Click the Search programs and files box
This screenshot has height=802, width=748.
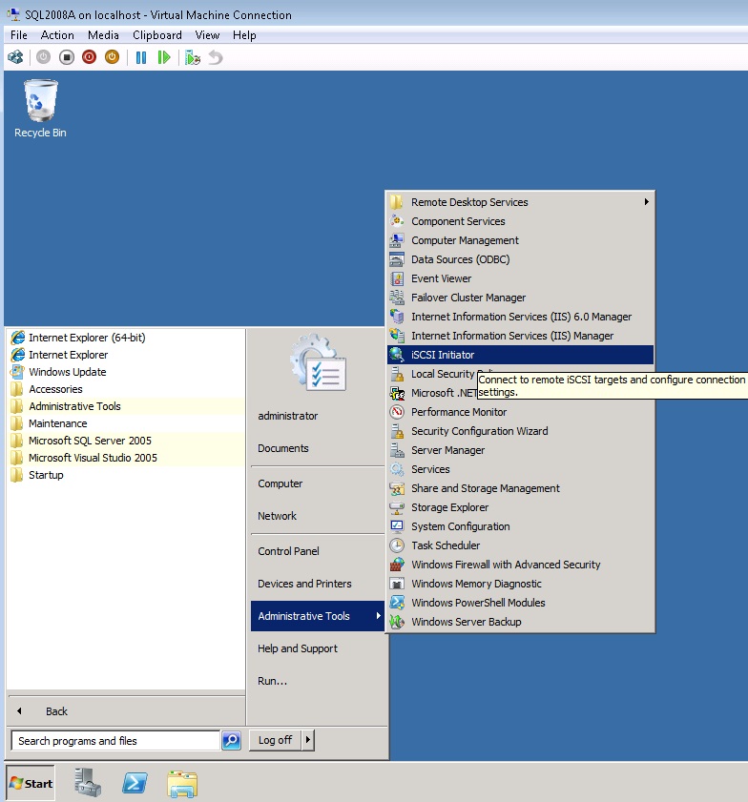(x=115, y=741)
